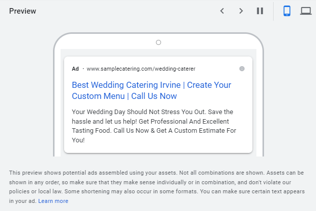316x211 pixels.
Task: Click the www.samplecatering.com/wedding-caterer display URL
Action: click(141, 69)
